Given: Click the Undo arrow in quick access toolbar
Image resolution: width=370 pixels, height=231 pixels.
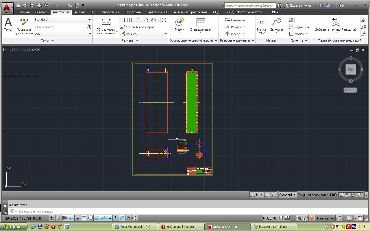Looking at the screenshot, I should pos(46,5).
